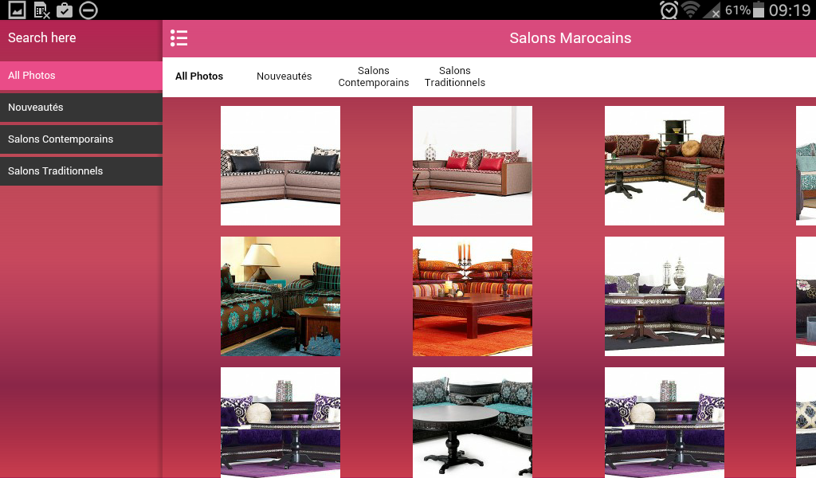Tap the 61% battery percentage text
816x478 pixels.
tap(738, 10)
